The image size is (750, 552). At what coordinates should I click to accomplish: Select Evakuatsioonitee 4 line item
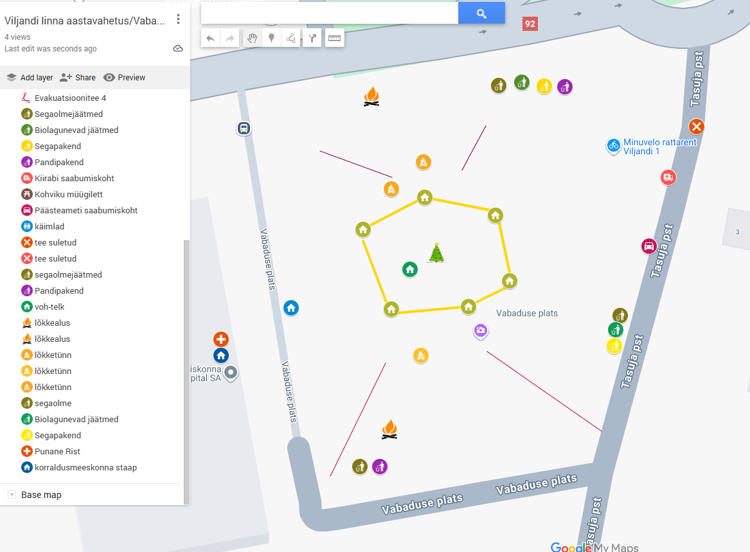click(x=70, y=98)
